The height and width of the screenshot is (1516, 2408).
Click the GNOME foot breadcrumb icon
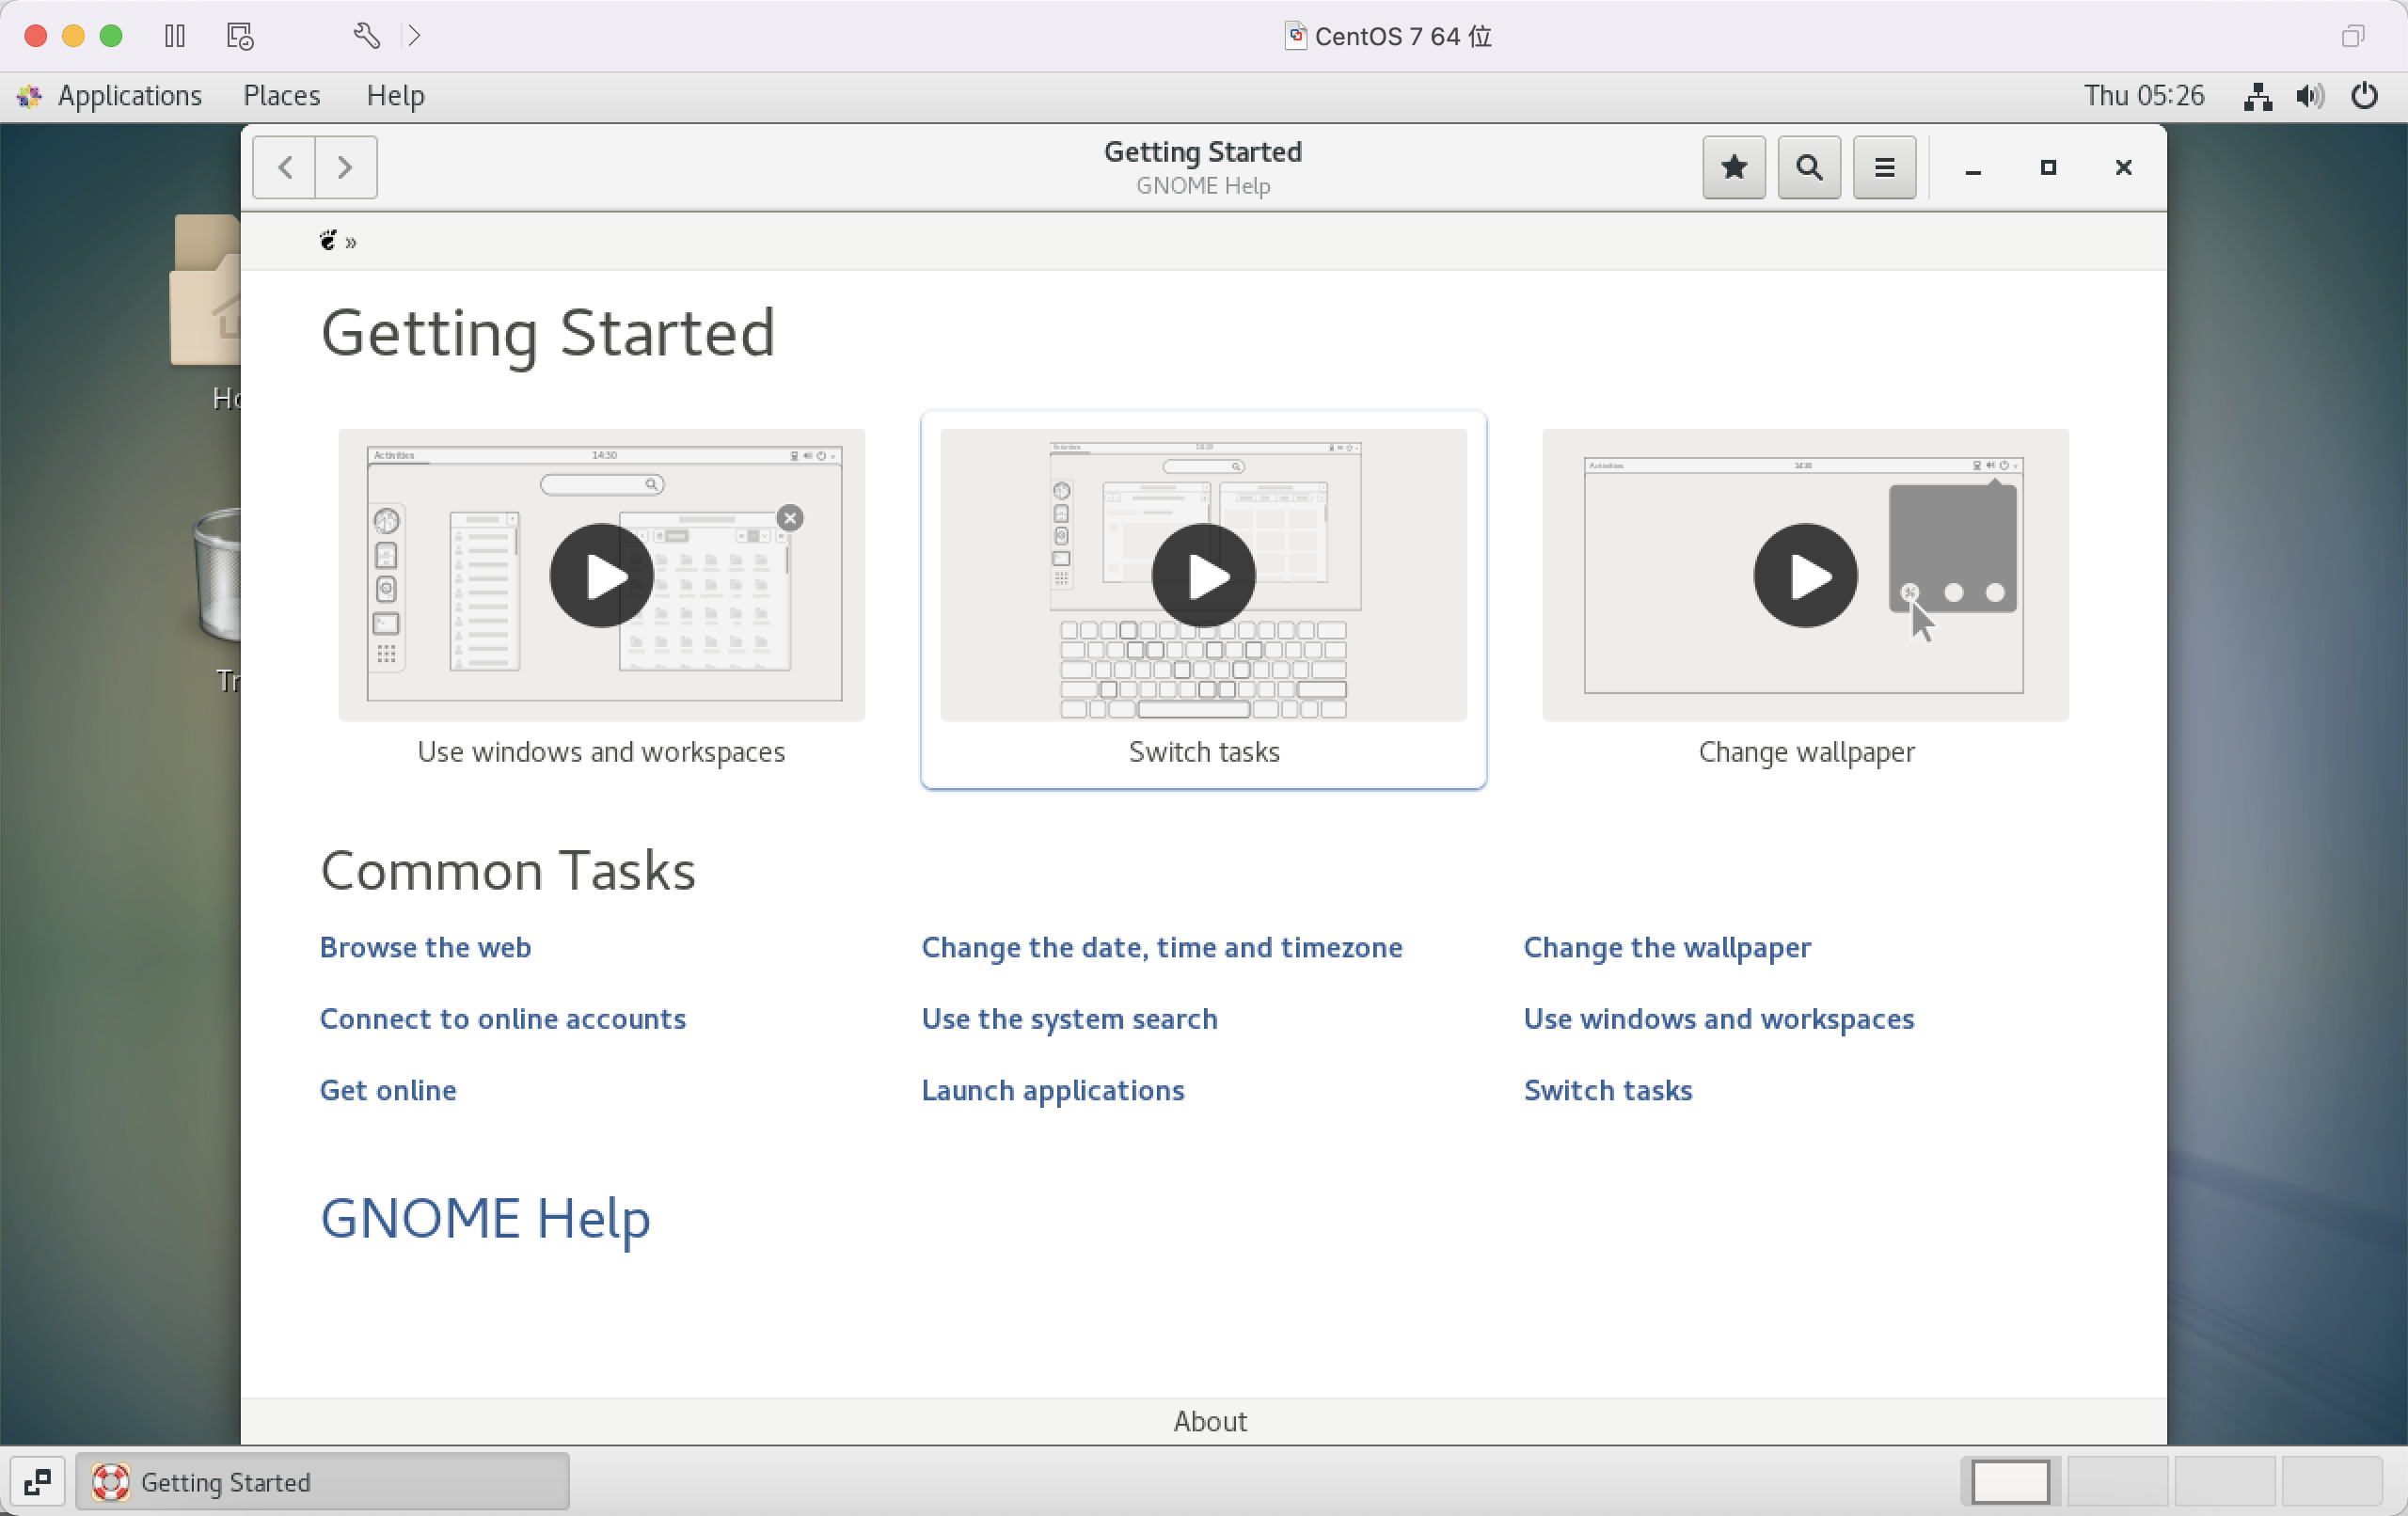(328, 240)
